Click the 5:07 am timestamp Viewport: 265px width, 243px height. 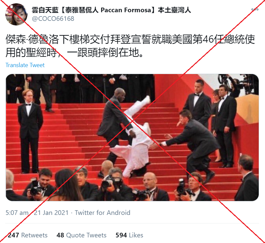tap(17, 213)
